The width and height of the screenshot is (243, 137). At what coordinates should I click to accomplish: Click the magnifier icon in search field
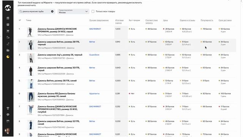click(21, 11)
